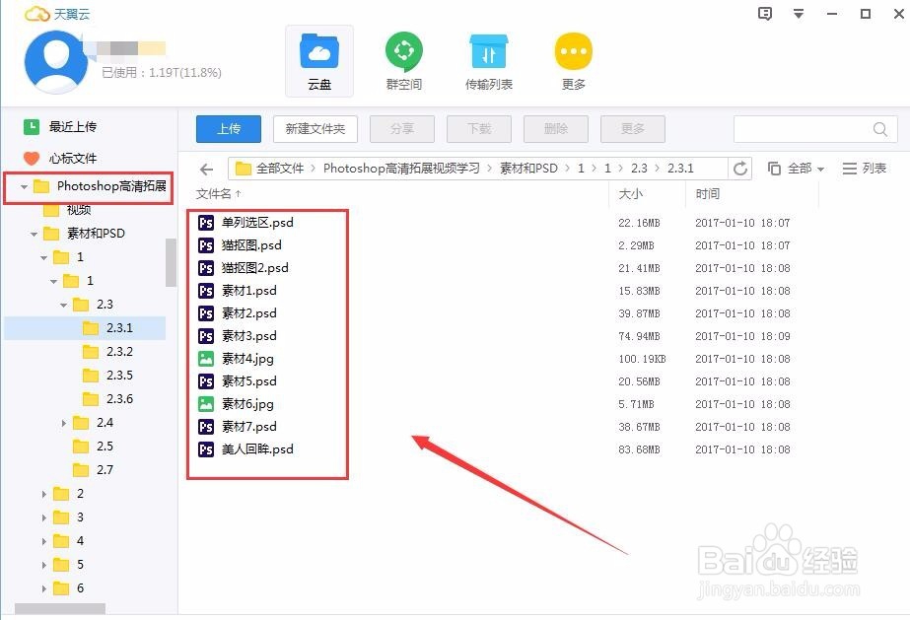Click the 新建文件夹 new folder button
The image size is (910, 620).
click(315, 129)
